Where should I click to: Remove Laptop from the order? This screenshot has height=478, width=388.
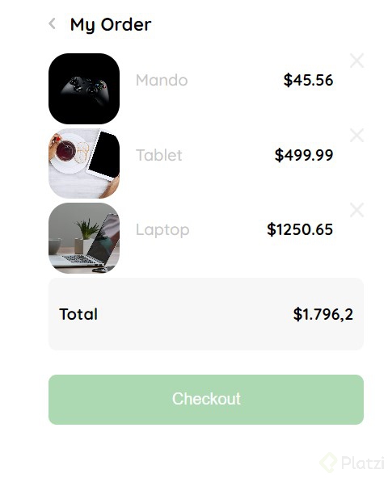tap(356, 210)
